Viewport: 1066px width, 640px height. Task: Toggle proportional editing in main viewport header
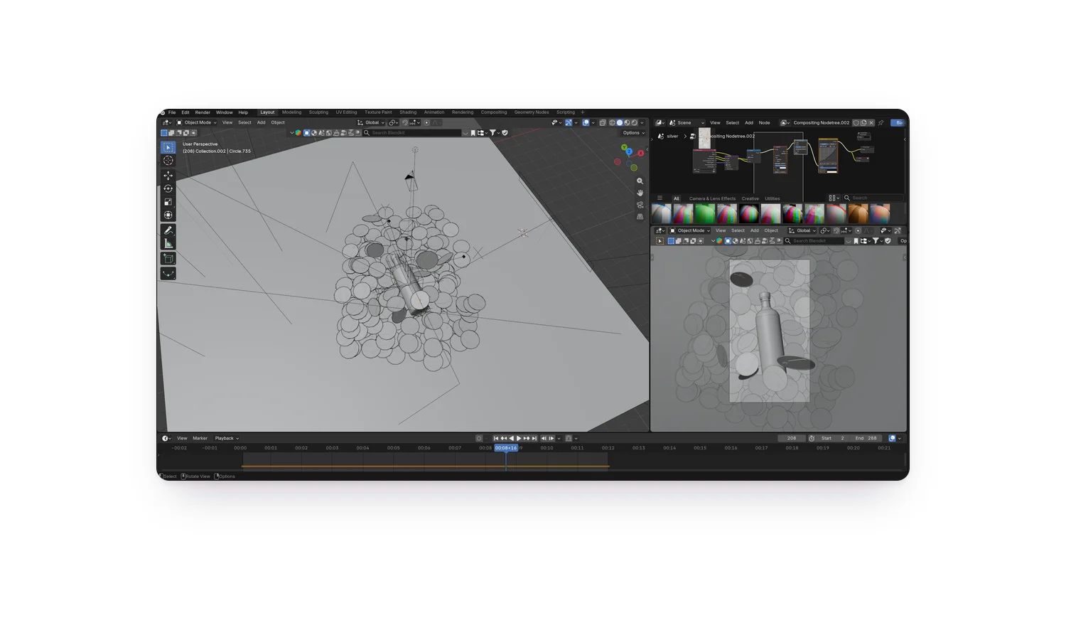[x=426, y=122]
